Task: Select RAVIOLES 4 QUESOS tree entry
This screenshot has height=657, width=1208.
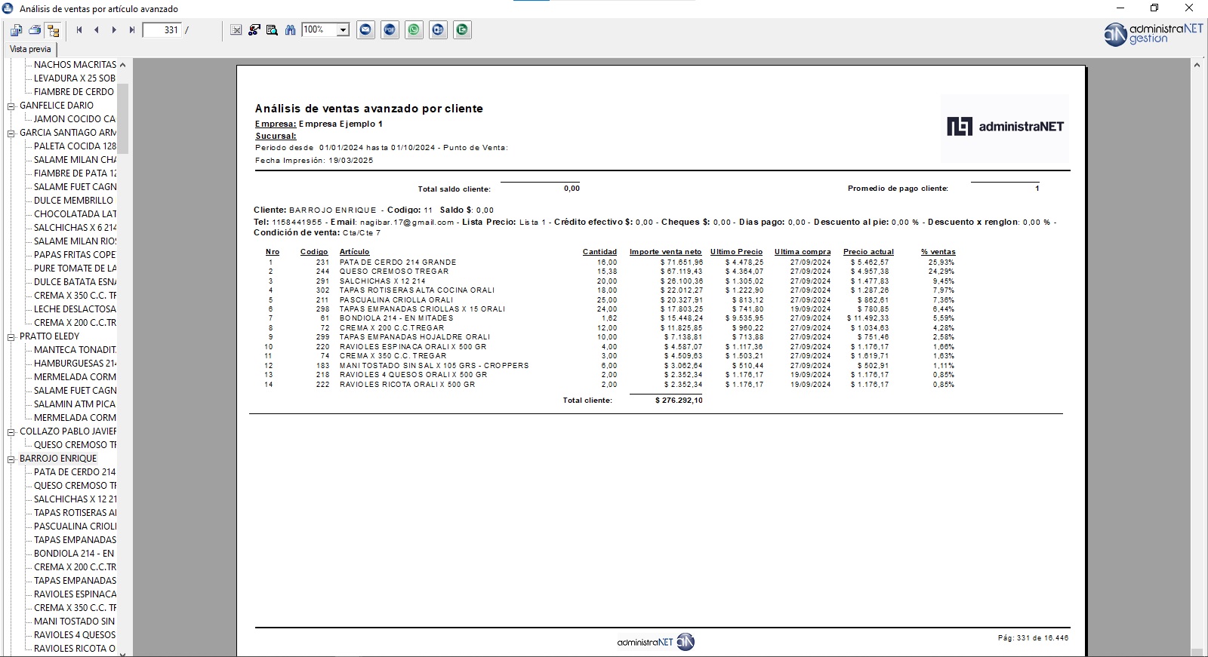Action: [75, 635]
